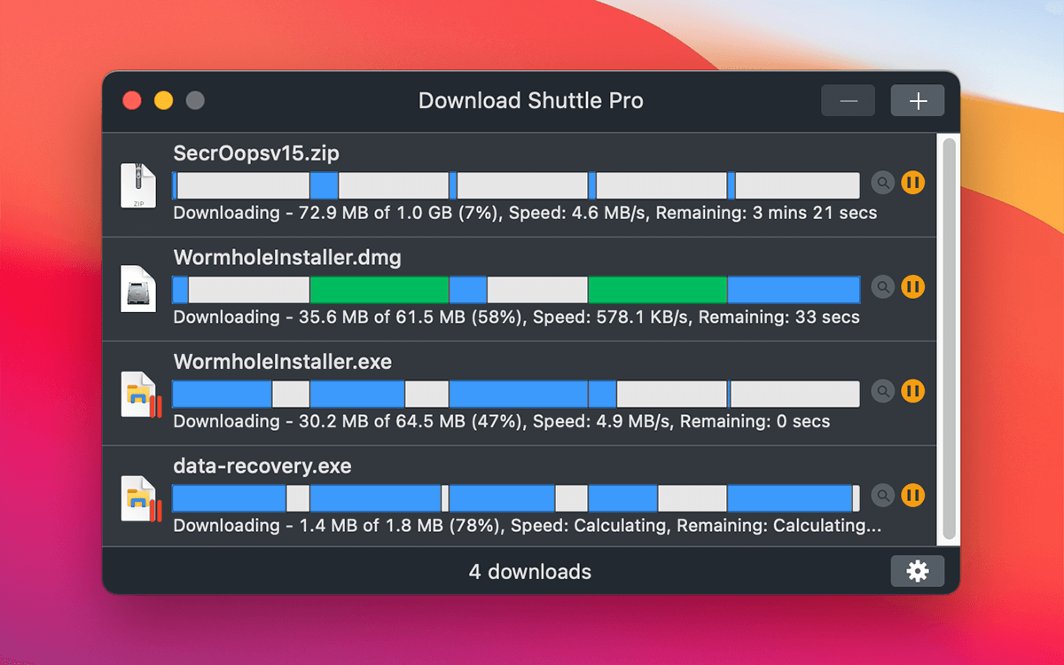Image resolution: width=1064 pixels, height=665 pixels.
Task: Close the window with red button
Action: point(132,100)
